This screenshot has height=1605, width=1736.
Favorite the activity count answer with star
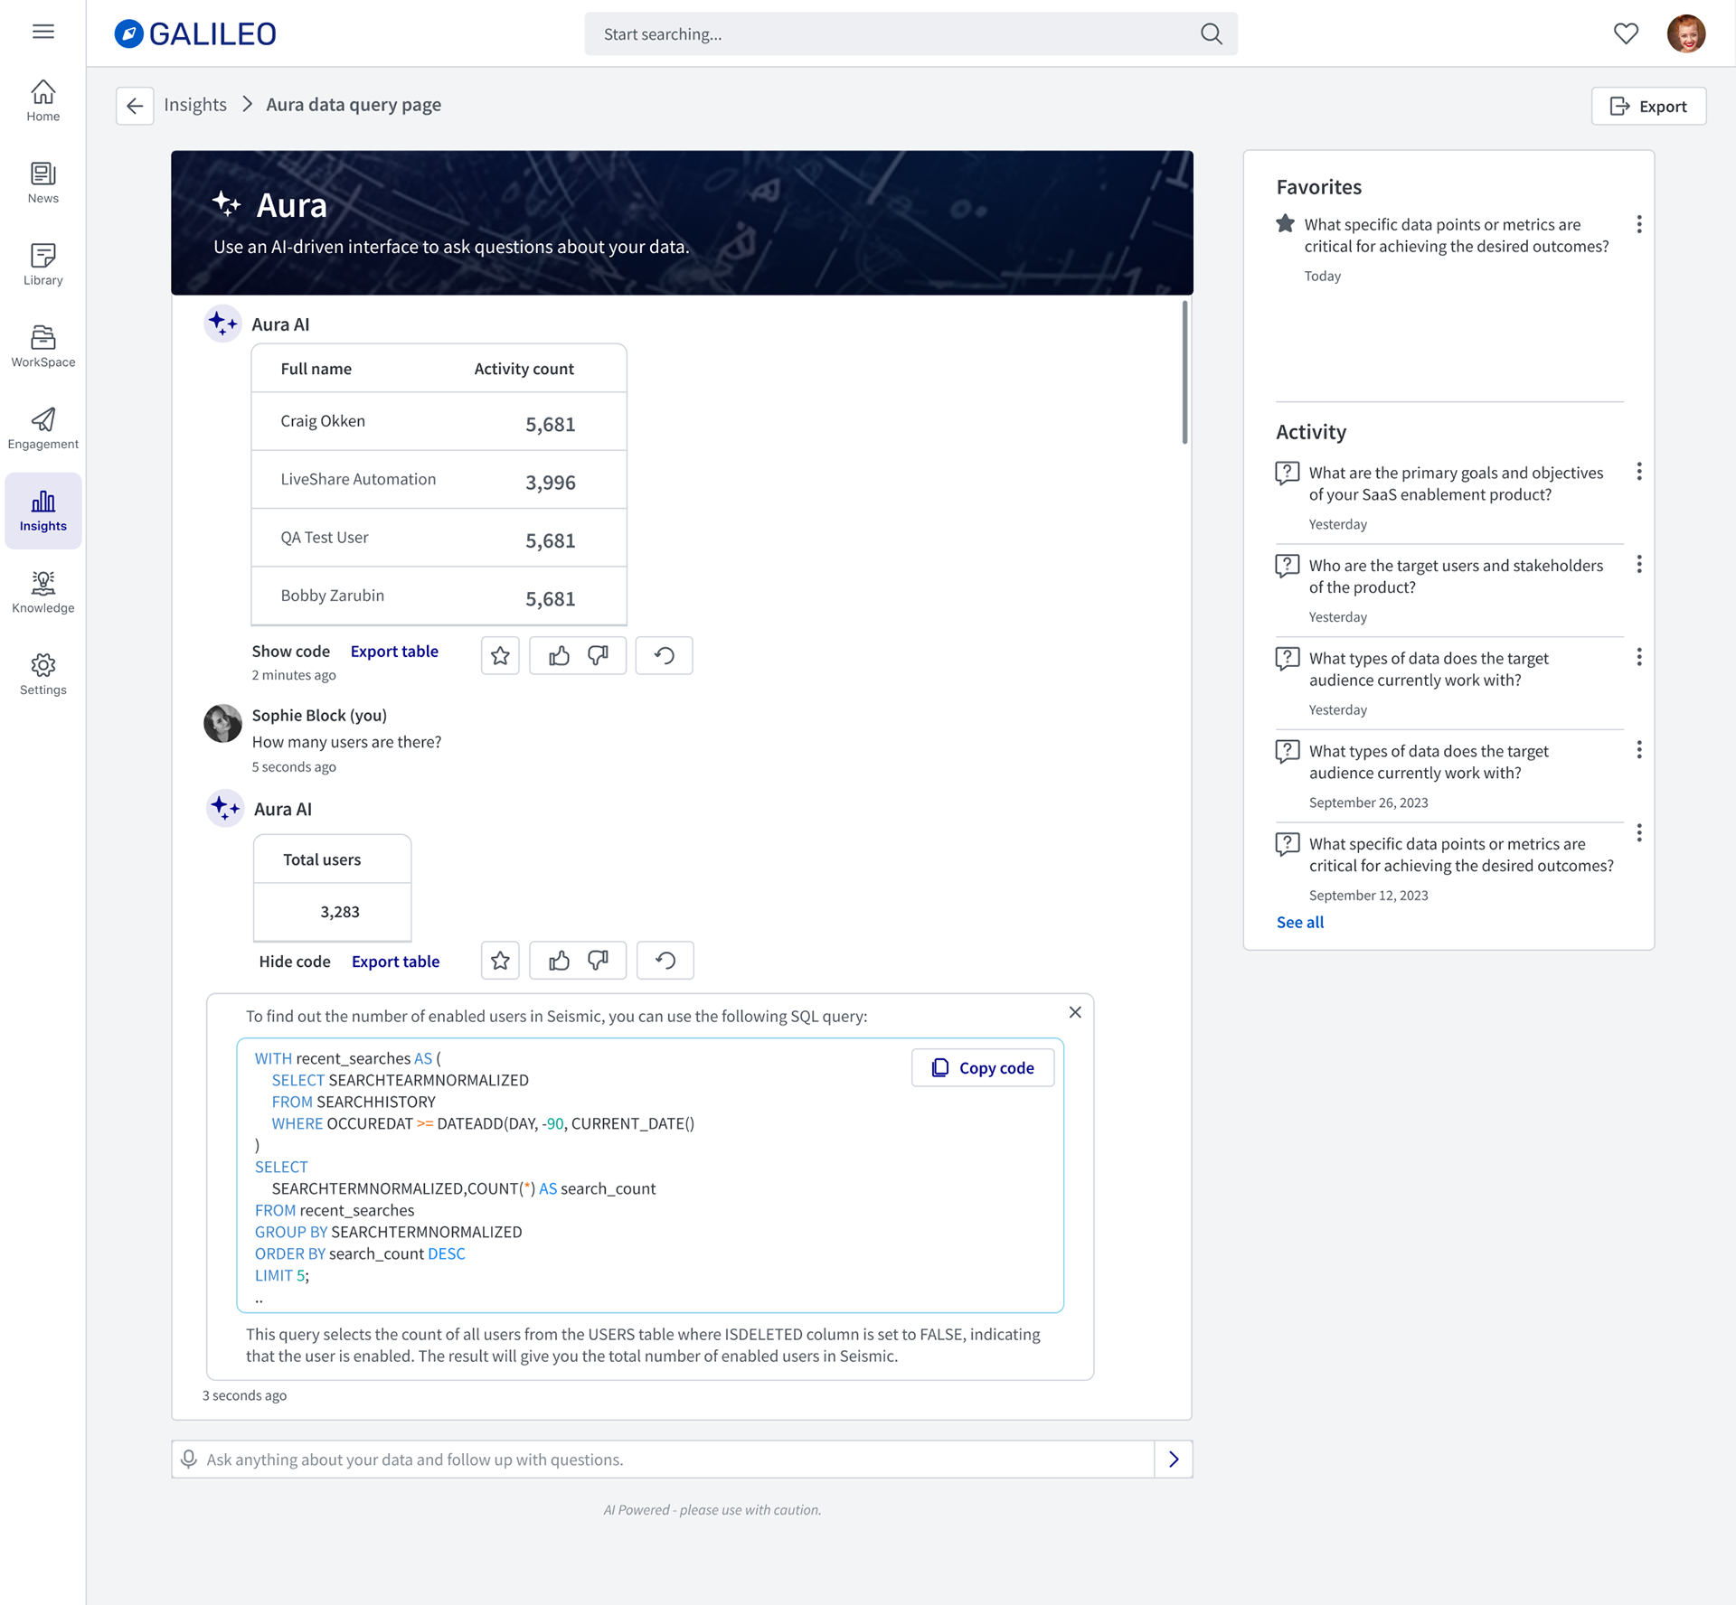[500, 655]
